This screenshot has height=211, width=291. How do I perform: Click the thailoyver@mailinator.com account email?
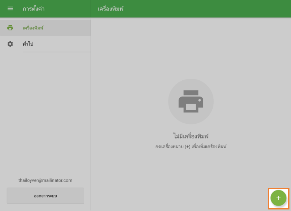click(x=45, y=180)
